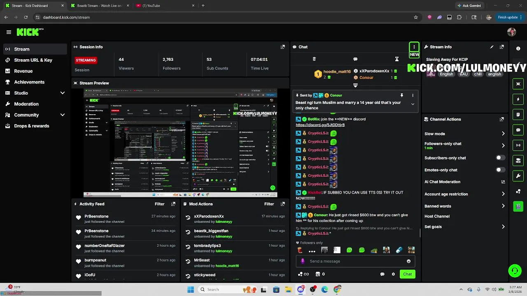
Task: Click the hourglass icon in the Chat panel
Action: [x=396, y=59]
